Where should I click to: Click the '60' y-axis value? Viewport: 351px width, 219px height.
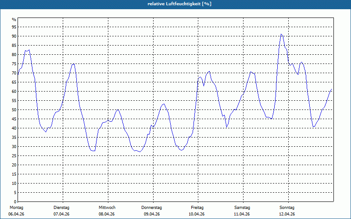click(x=14, y=92)
